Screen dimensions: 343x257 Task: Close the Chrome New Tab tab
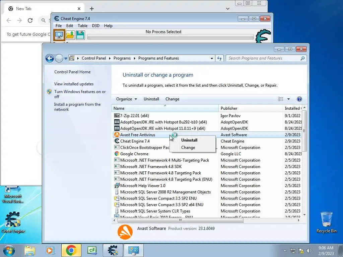[x=79, y=9]
